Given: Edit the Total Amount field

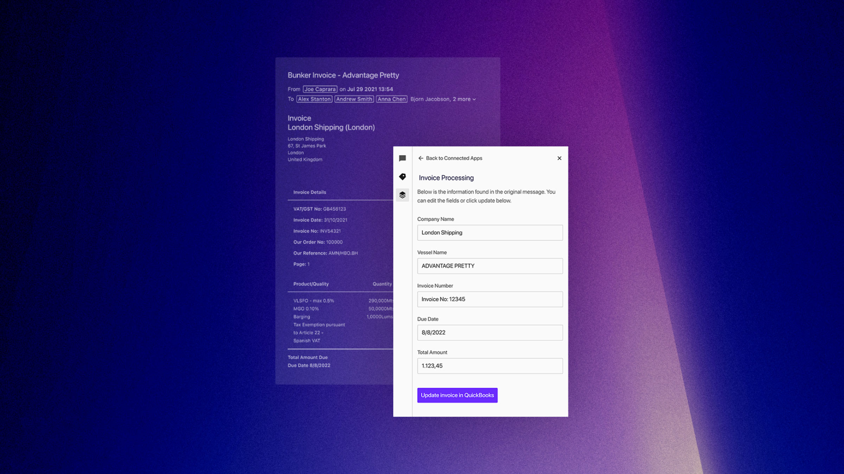Looking at the screenshot, I should click(x=490, y=366).
